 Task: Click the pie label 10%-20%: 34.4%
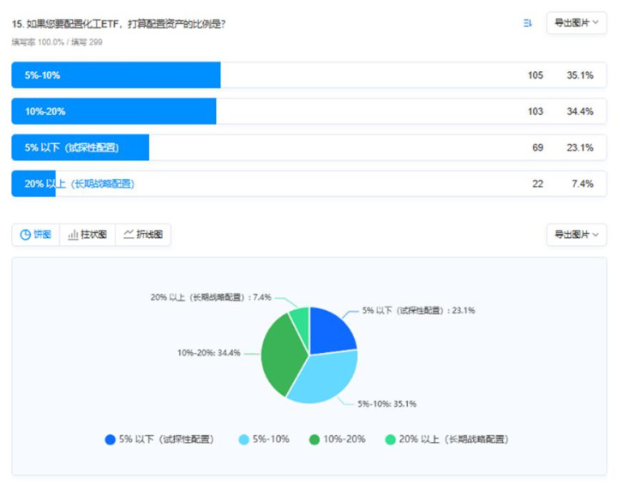(x=208, y=353)
